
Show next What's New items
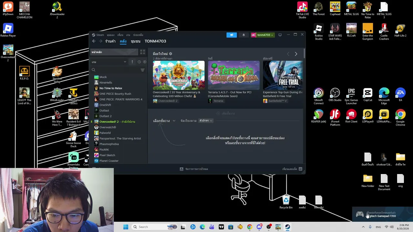pyautogui.click(x=296, y=54)
